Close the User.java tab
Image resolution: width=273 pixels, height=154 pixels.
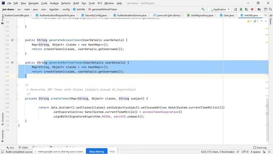point(236,15)
